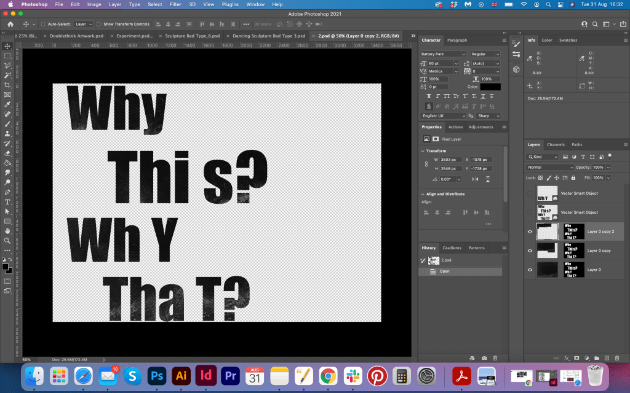Activate the Zoom tool
630x393 pixels.
pyautogui.click(x=7, y=241)
